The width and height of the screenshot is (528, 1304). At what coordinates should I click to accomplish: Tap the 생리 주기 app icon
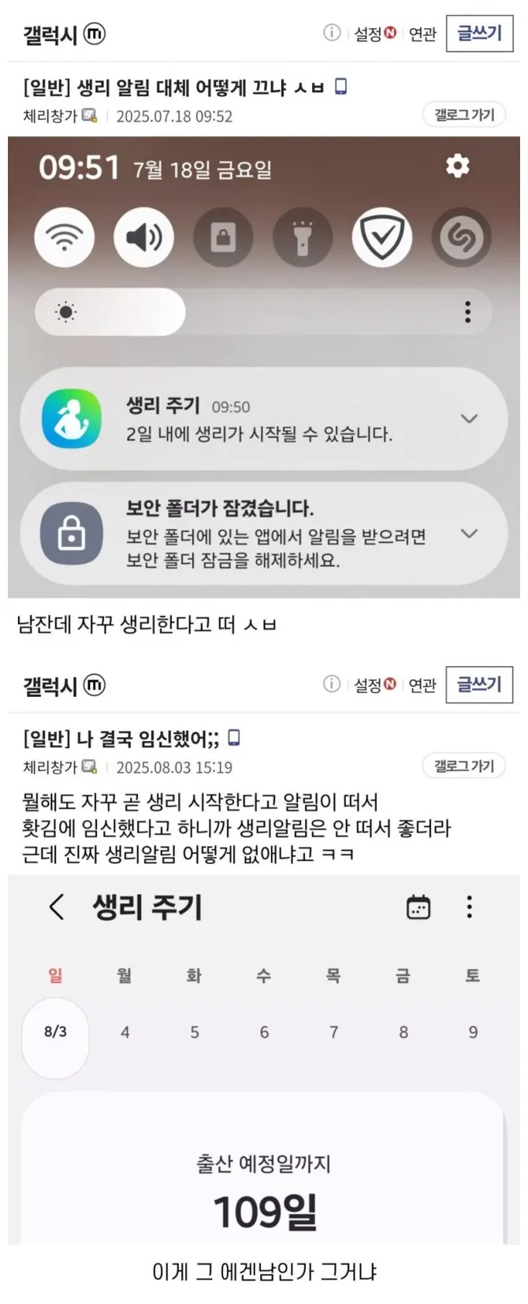72,419
